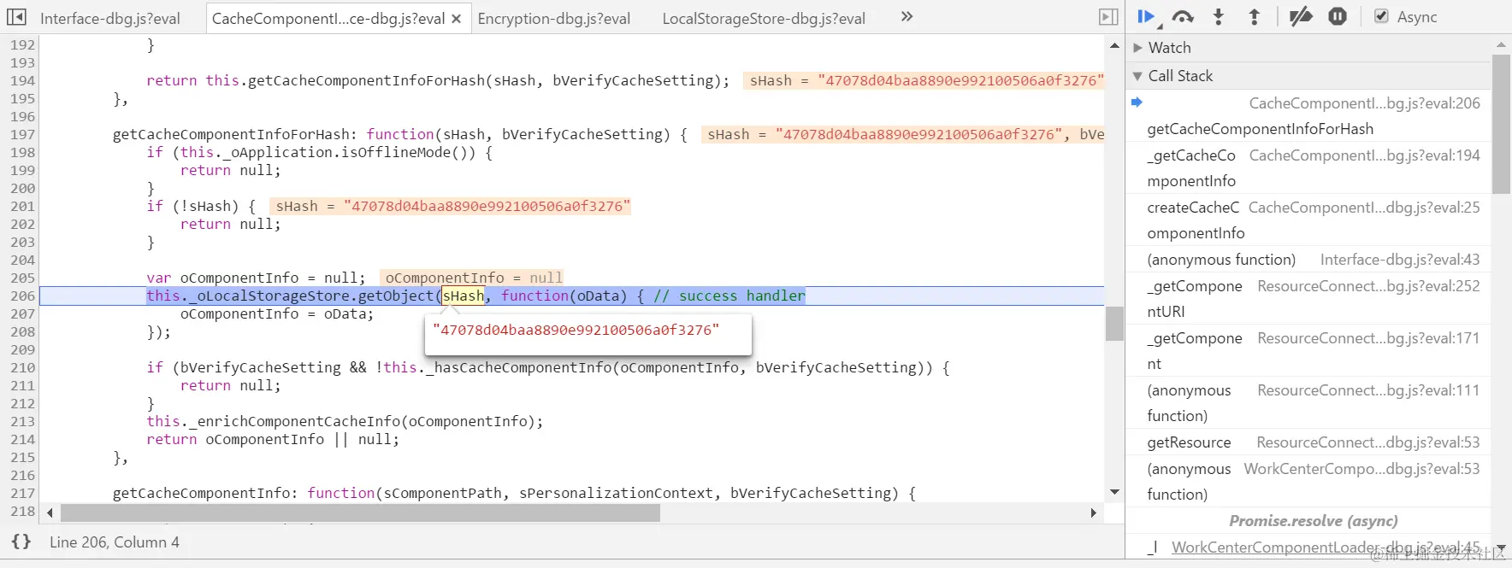Click 'Line 206, Column 4' status text

pos(115,542)
